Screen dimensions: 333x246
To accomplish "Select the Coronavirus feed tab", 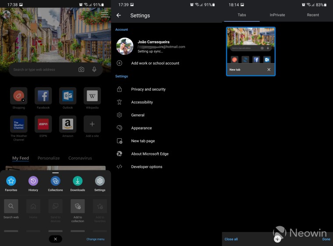I will click(80, 158).
